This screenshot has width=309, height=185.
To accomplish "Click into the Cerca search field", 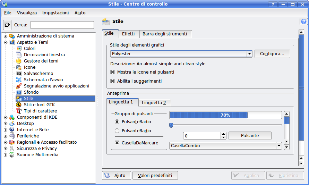I will click(62, 25).
